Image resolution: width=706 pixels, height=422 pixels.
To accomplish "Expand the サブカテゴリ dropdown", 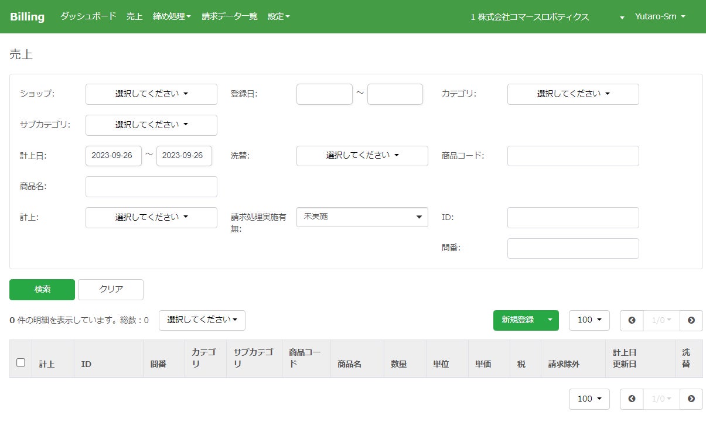I will 151,125.
